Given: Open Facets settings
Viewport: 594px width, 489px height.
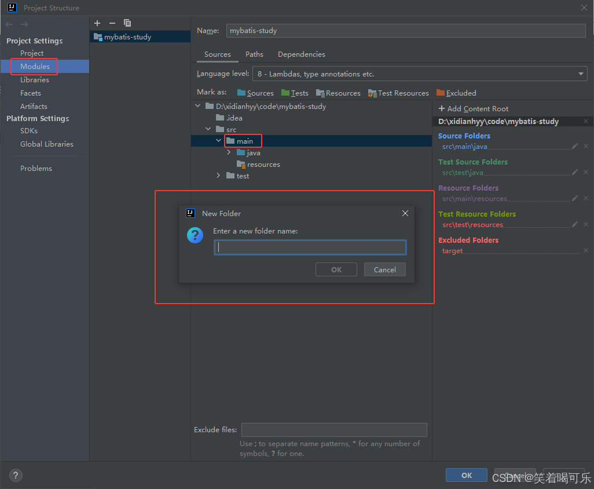Looking at the screenshot, I should tap(30, 93).
